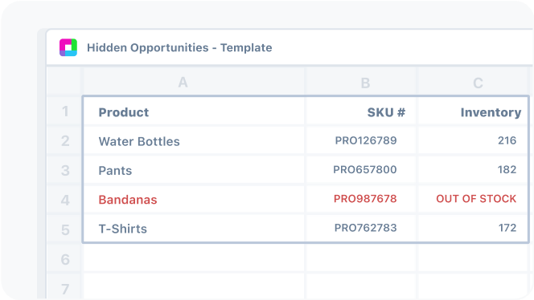This screenshot has height=300, width=534.
Task: Select the red Bandanas cell
Action: [194, 199]
